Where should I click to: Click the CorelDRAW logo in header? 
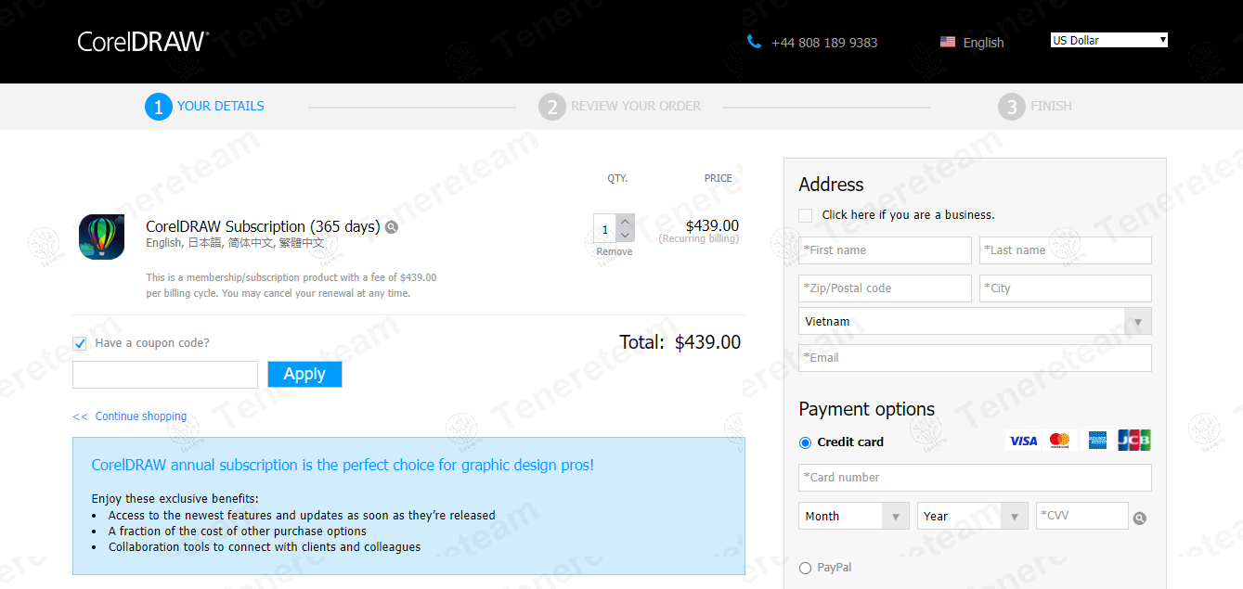coord(143,42)
